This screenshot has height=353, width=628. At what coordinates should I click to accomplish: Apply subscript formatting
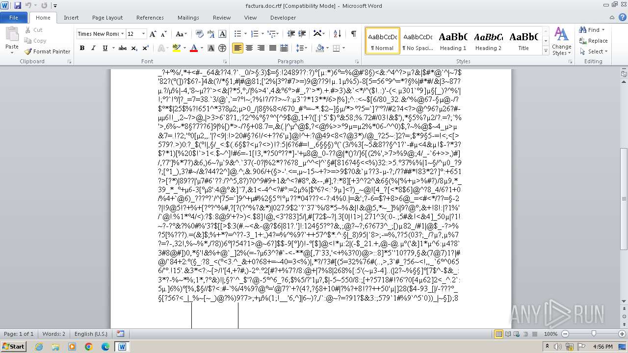point(134,48)
